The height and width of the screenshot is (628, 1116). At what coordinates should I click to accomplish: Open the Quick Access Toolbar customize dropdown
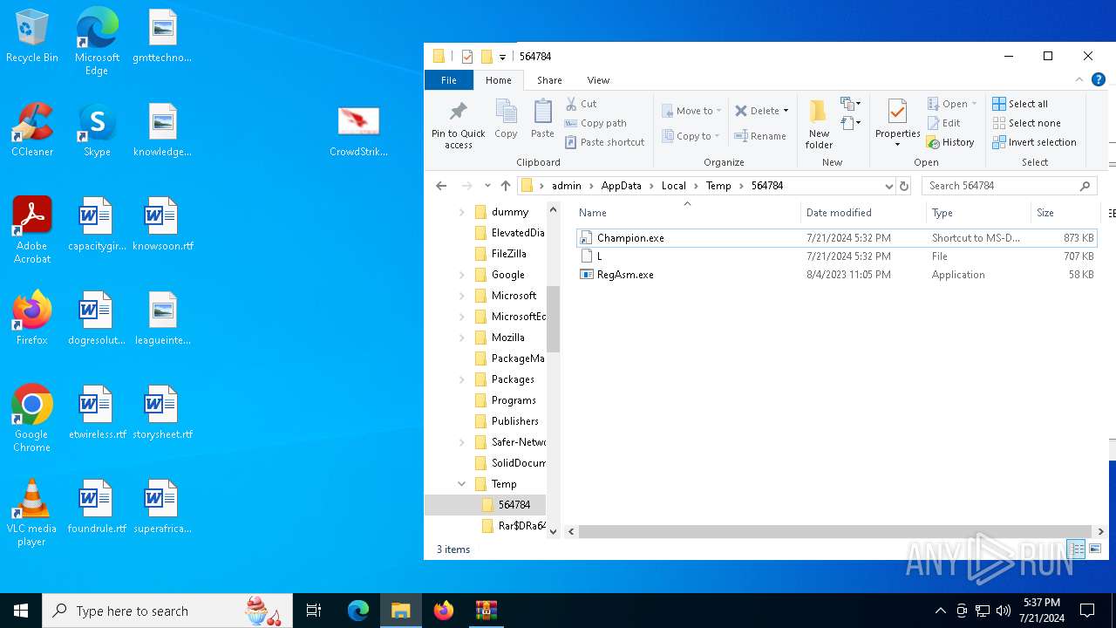tap(502, 57)
